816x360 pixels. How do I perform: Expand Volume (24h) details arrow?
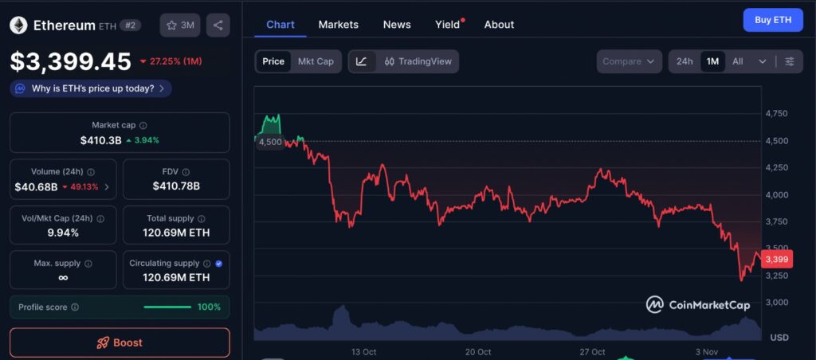[107, 187]
